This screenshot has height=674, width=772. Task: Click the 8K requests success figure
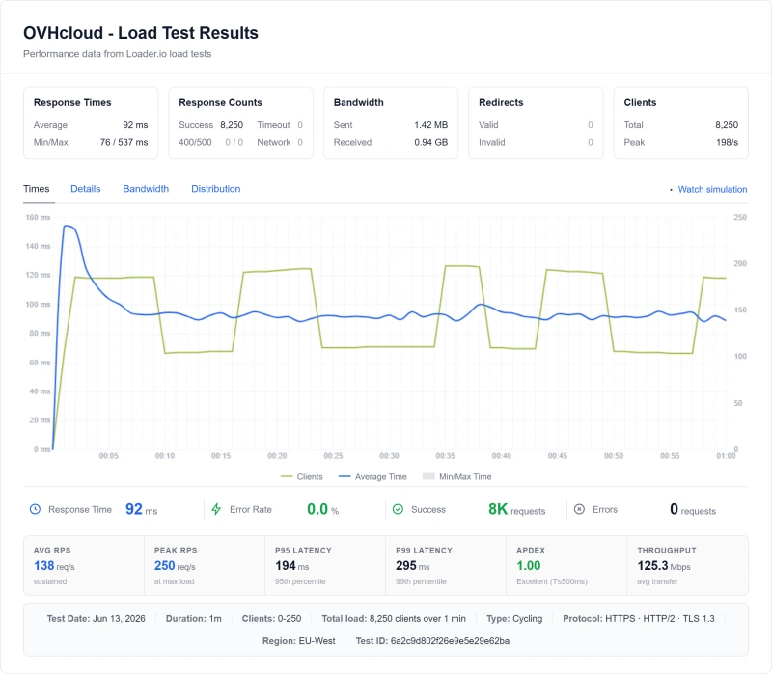click(517, 510)
